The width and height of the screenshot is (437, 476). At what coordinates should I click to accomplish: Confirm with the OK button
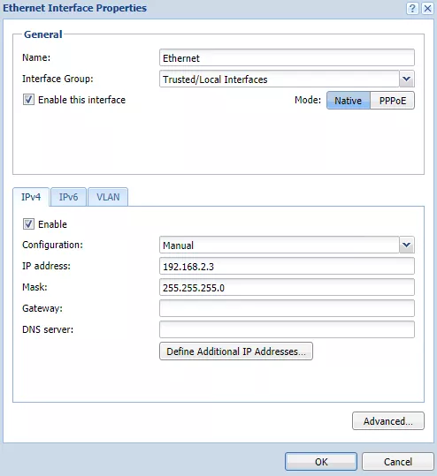(x=321, y=461)
